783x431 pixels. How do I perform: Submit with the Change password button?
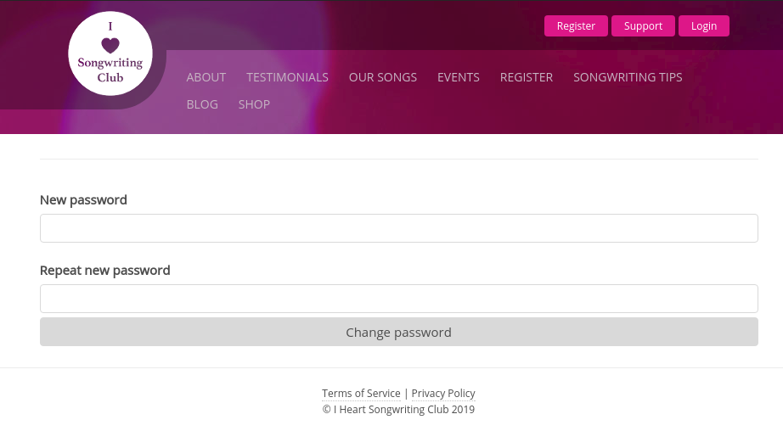coord(398,333)
